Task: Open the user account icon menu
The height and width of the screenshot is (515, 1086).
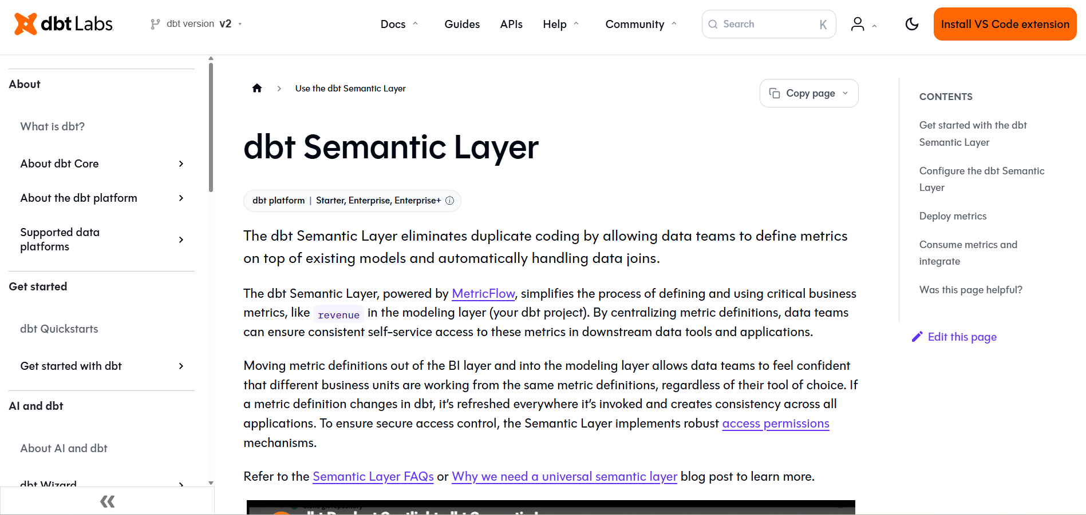Action: (x=863, y=24)
